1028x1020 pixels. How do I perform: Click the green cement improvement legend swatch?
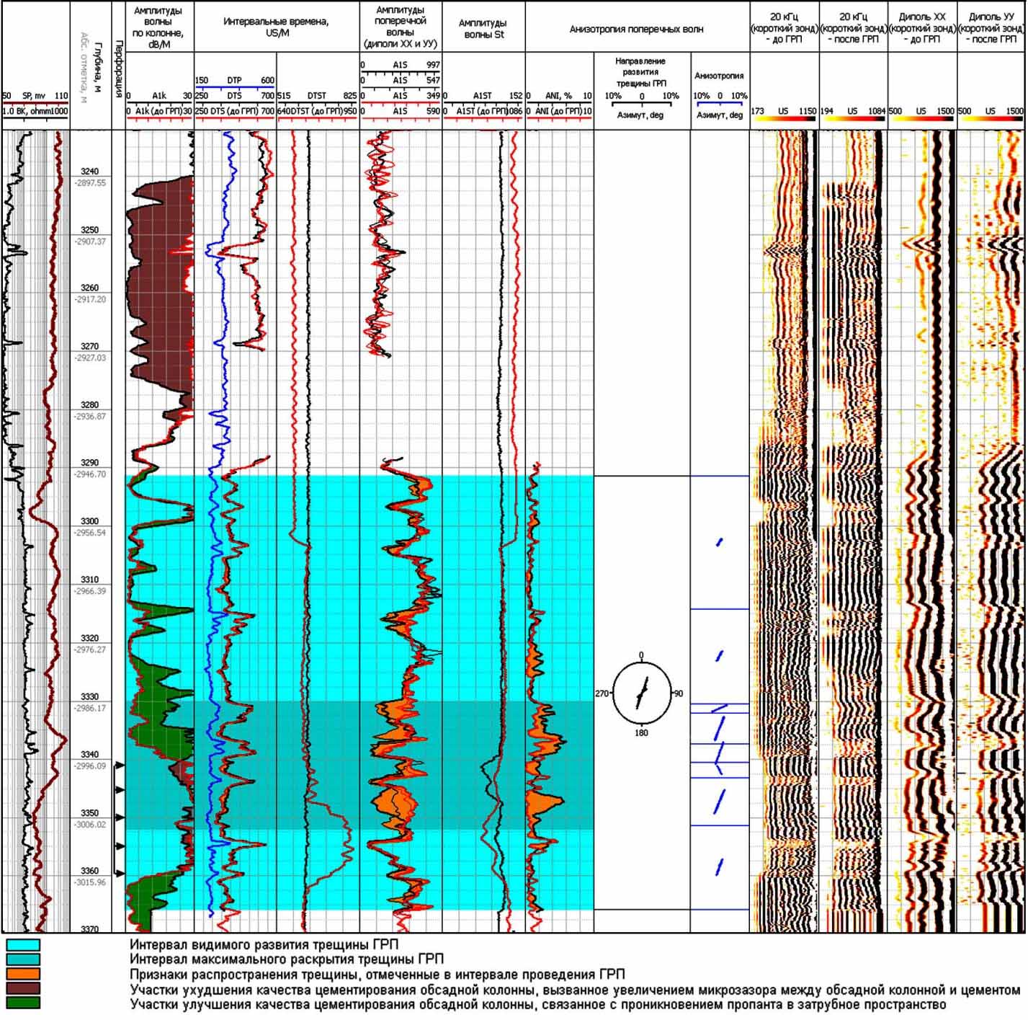[23, 1003]
